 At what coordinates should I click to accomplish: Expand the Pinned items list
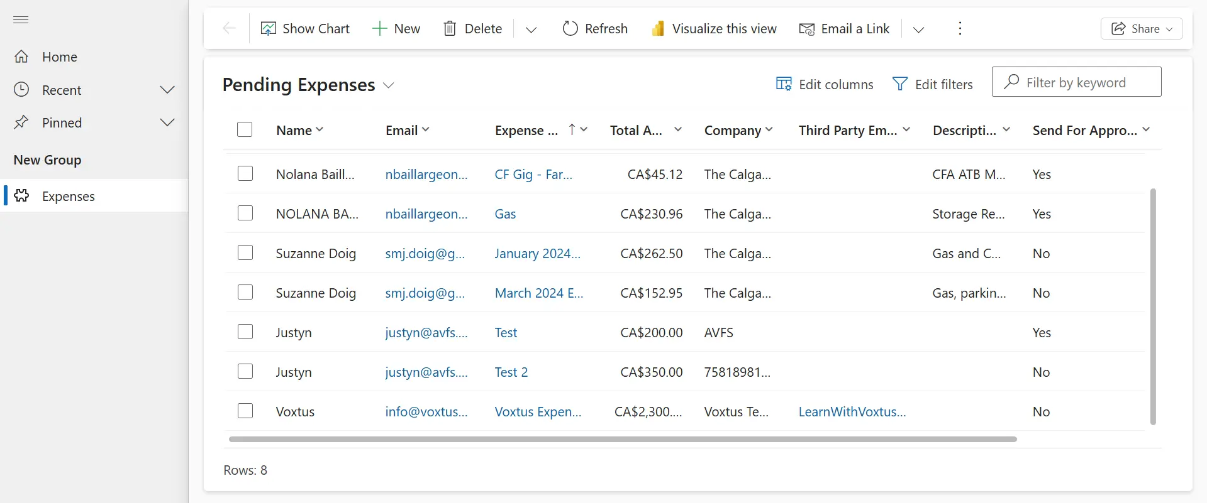coord(167,122)
